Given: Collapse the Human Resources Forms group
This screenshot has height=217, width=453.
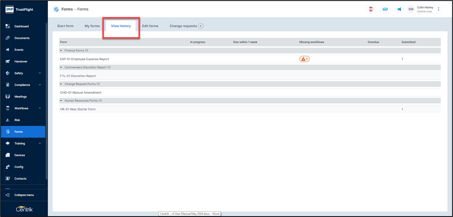Looking at the screenshot, I should [61, 101].
